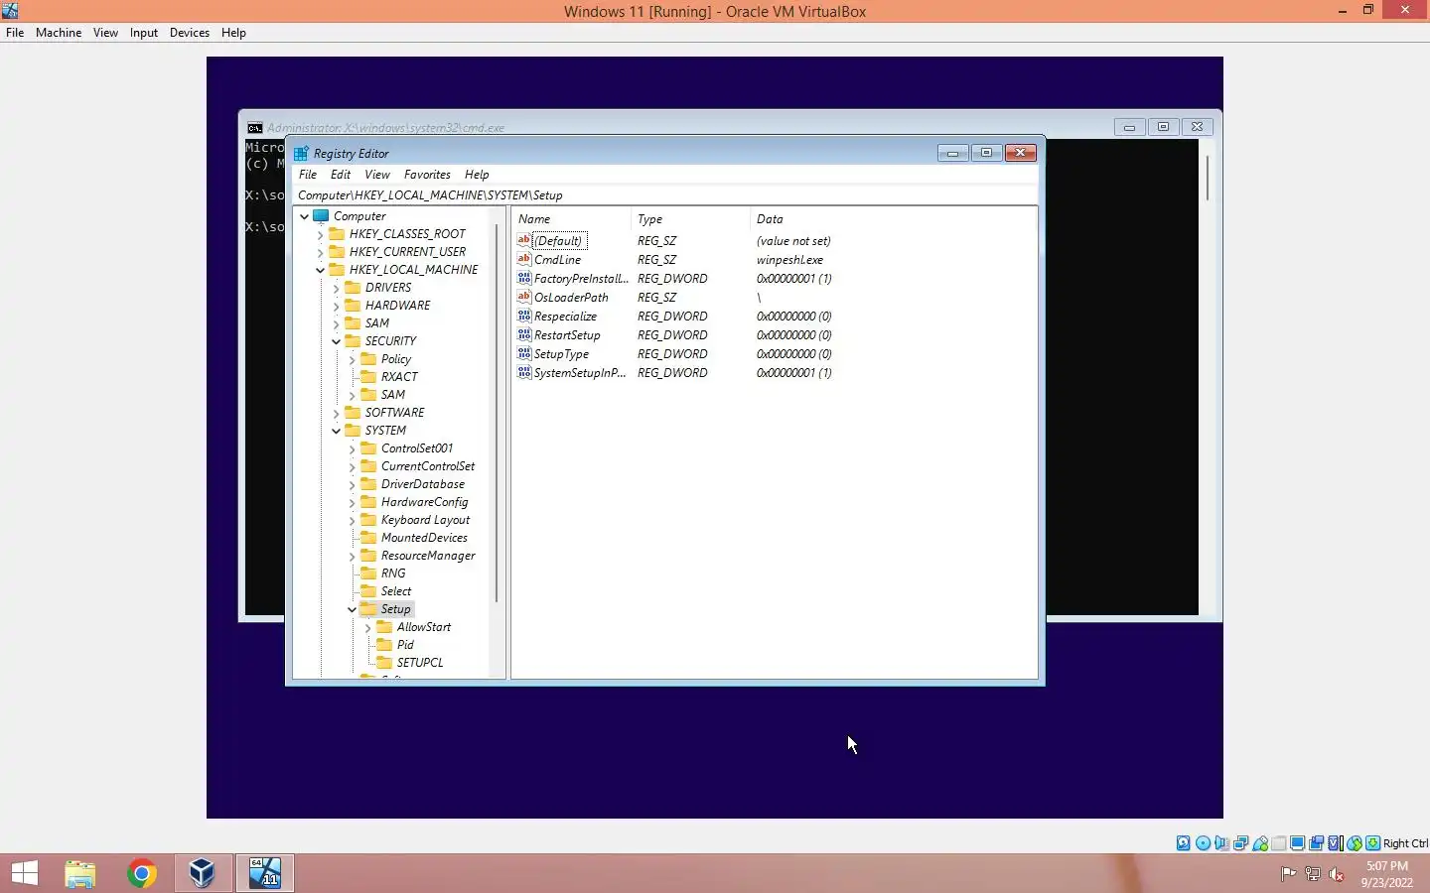
Task: Launch Google Chrome from the taskbar
Action: 142,873
